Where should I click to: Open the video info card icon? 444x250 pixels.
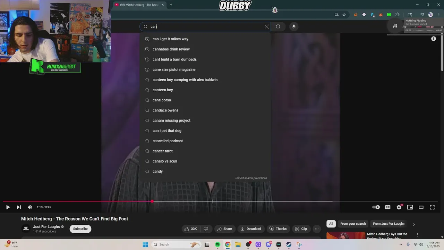[434, 39]
